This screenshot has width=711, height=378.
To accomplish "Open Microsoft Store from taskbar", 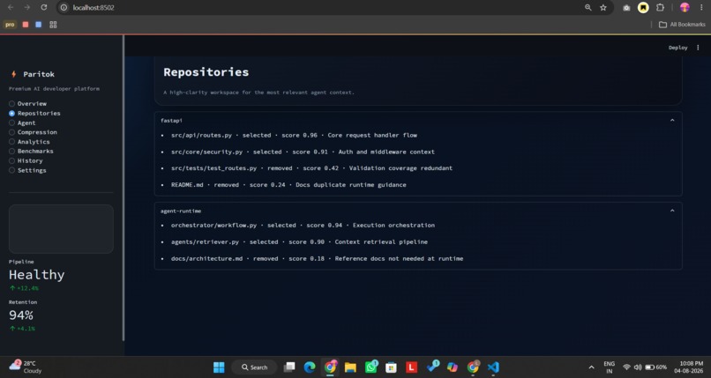I will 391,367.
